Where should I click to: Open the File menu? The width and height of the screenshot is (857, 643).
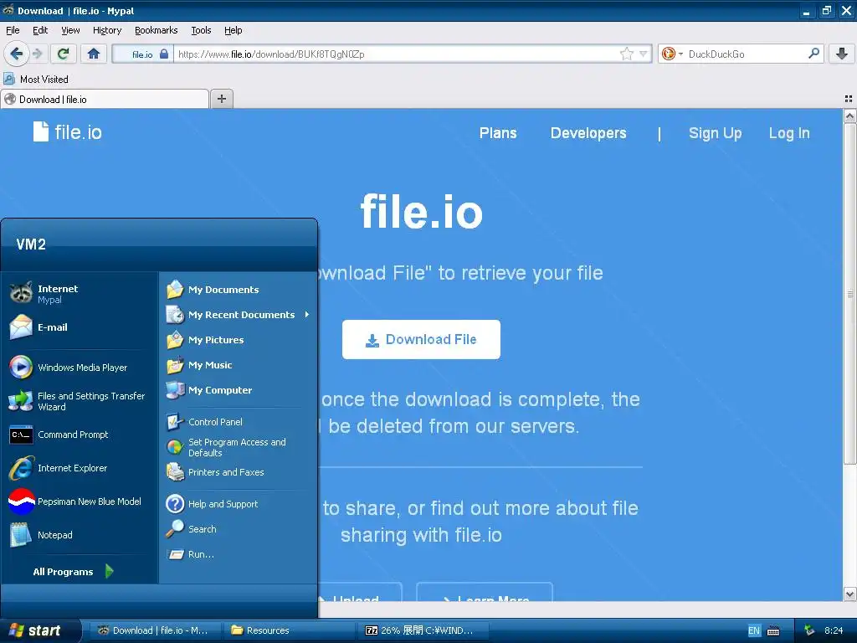(x=13, y=30)
